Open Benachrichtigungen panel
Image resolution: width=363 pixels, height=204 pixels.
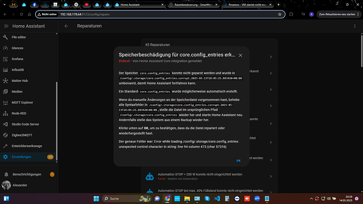tap(28, 175)
